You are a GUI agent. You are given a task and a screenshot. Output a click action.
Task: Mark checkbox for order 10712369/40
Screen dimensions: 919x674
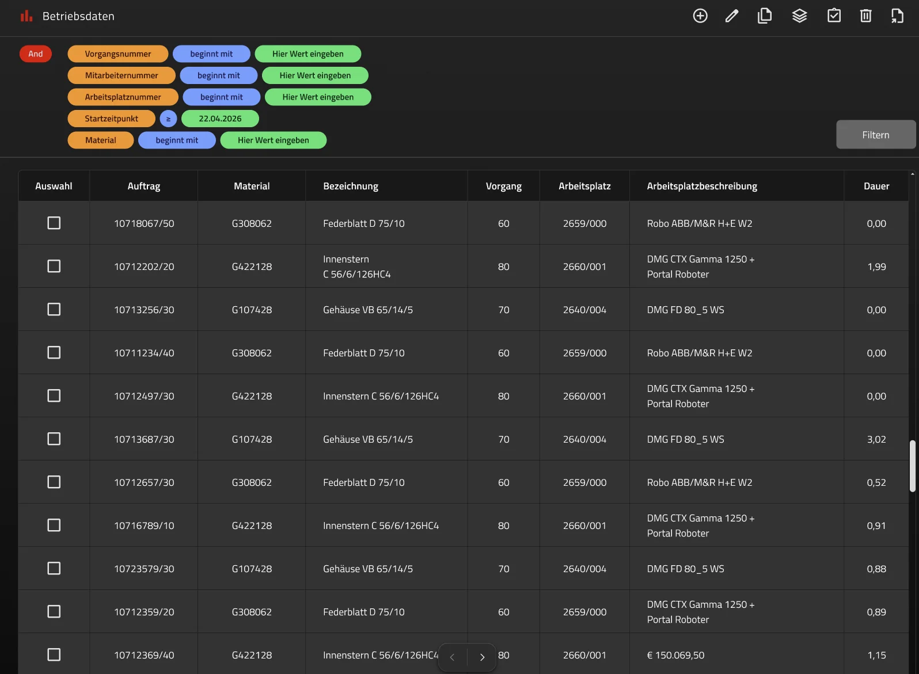pyautogui.click(x=54, y=654)
